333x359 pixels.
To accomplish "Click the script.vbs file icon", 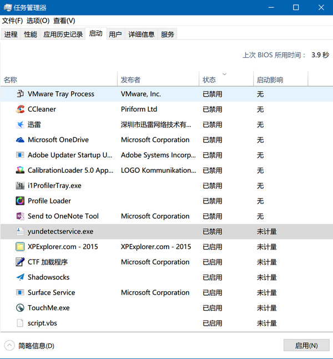I will (x=20, y=323).
